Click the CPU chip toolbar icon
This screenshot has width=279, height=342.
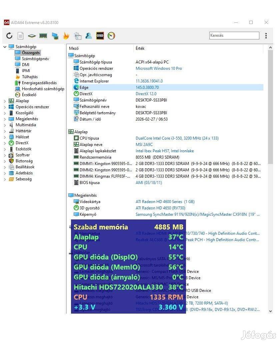click(32, 36)
